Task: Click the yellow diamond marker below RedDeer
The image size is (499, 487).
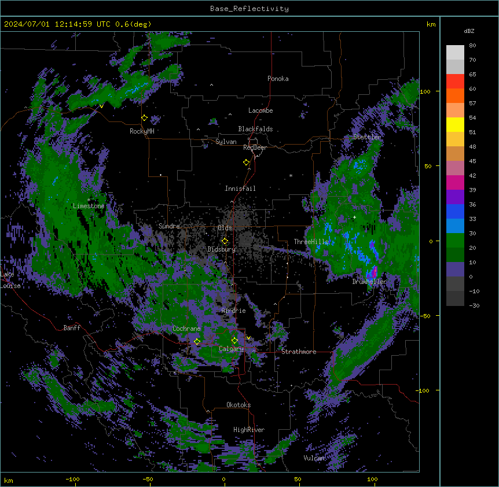Action: [247, 163]
